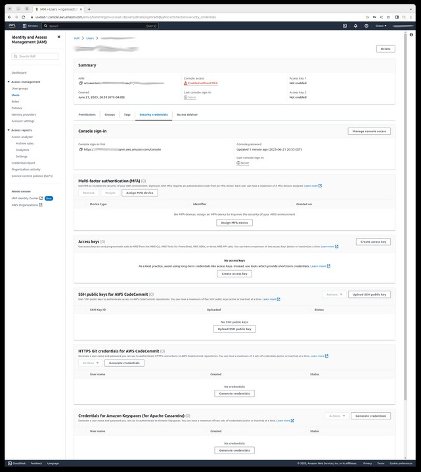Open Account settings in the sidebar

23,121
